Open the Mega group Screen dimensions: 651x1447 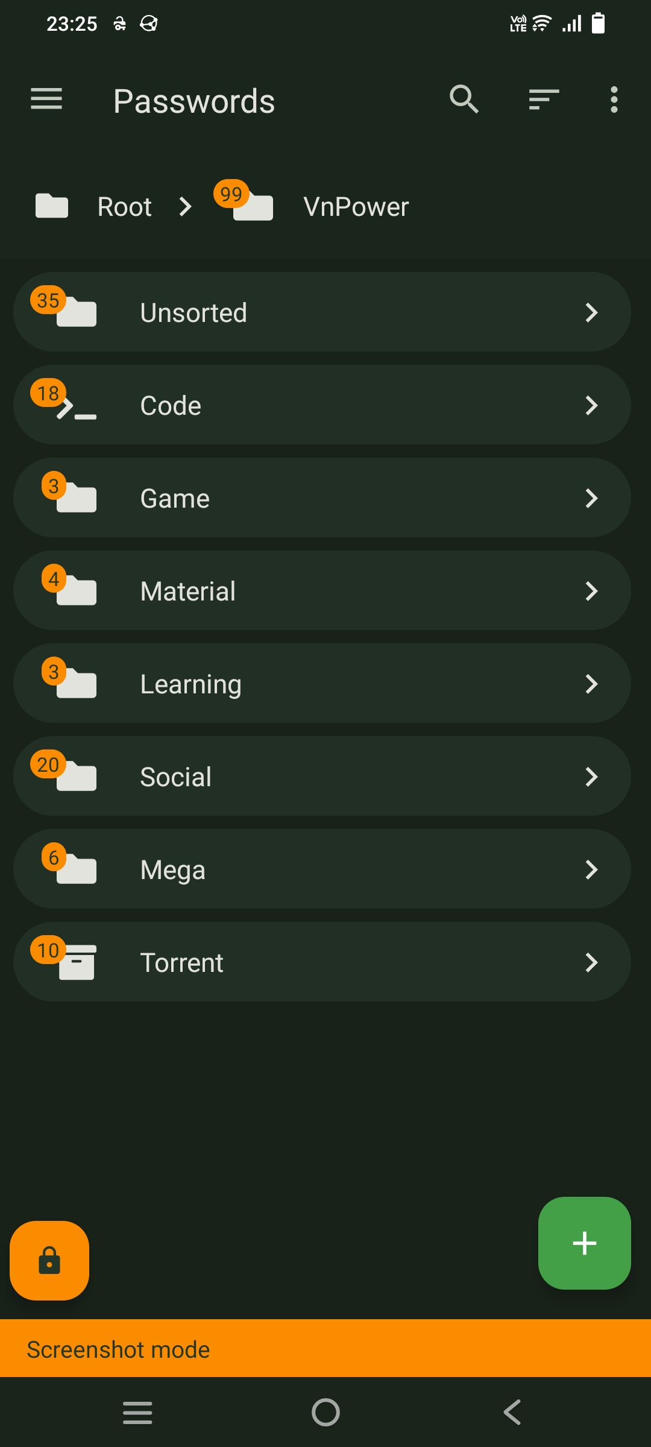pyautogui.click(x=322, y=869)
